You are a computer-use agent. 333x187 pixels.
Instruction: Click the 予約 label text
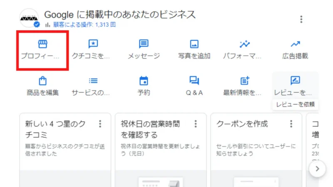click(x=144, y=93)
